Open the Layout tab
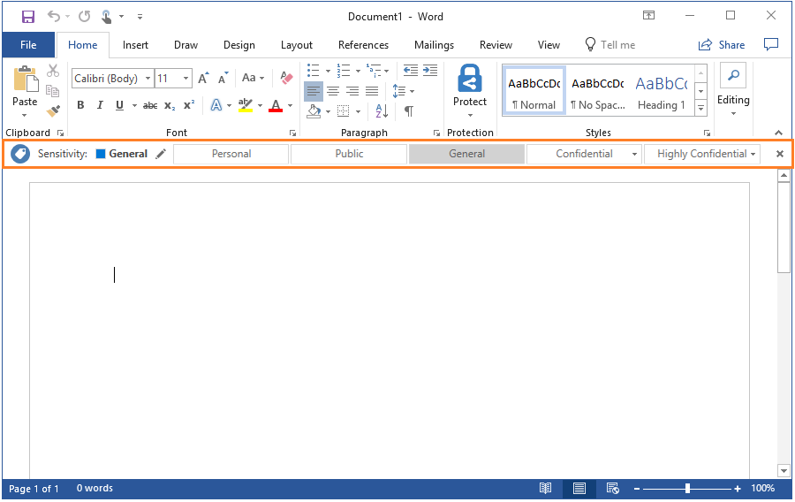The image size is (795, 502). (x=297, y=44)
